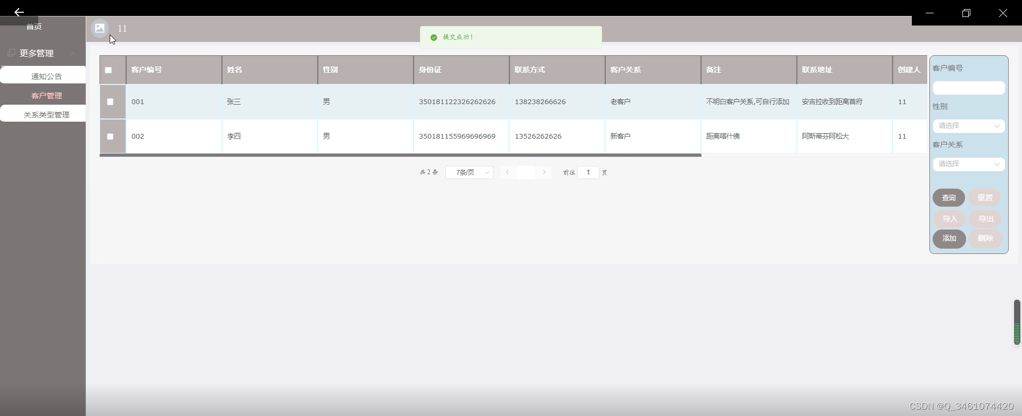
Task: Click the 添加 button
Action: pyautogui.click(x=949, y=239)
